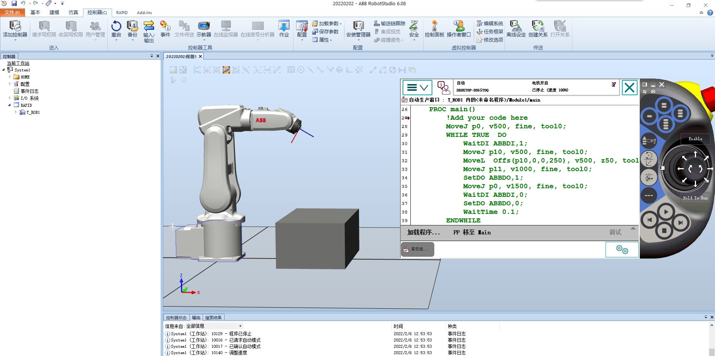Screen dimensions: 715x356
Task: Expand the HOME folder node
Action: click(x=10, y=77)
